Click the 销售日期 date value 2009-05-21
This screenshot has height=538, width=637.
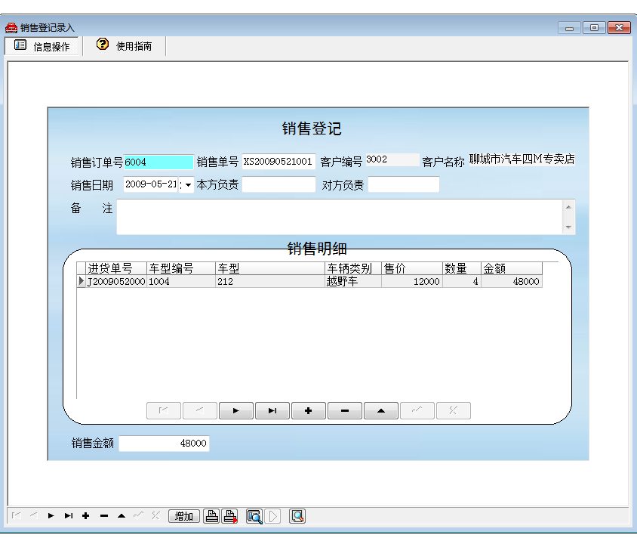(151, 184)
